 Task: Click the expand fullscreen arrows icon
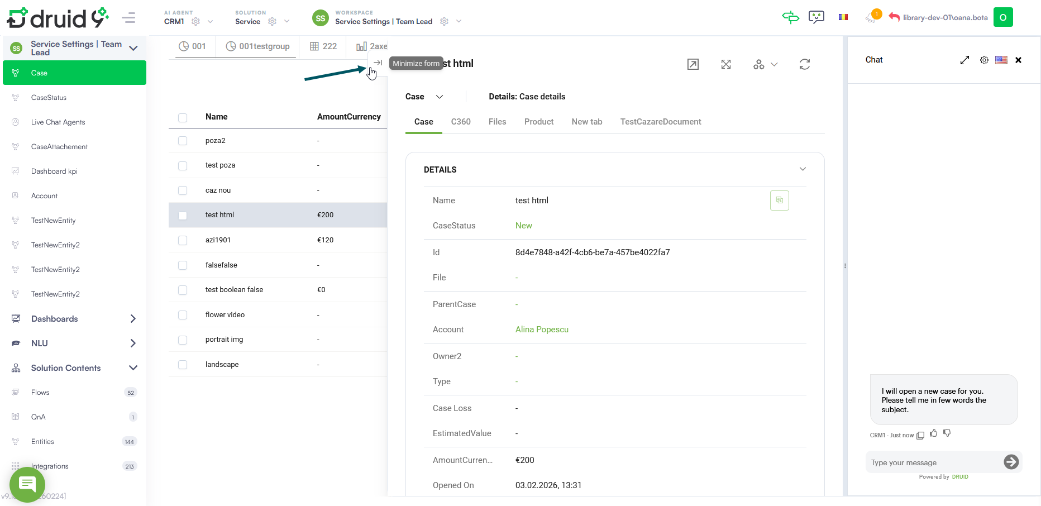(725, 64)
